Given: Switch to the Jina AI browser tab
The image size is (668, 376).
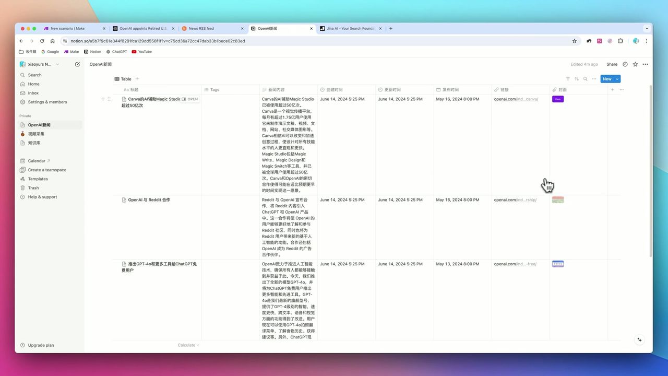Looking at the screenshot, I should 350,28.
